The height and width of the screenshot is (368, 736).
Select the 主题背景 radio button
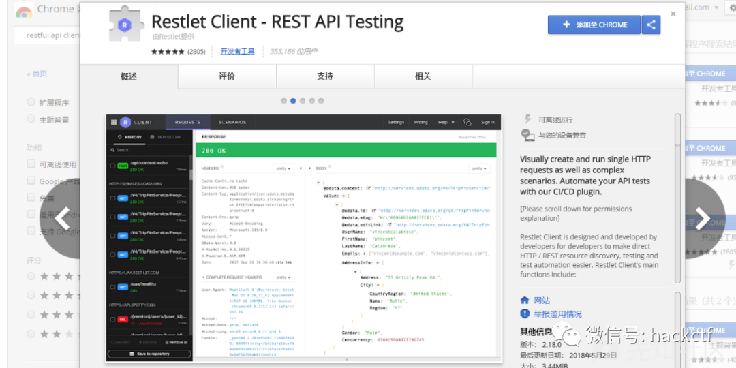pyautogui.click(x=31, y=119)
